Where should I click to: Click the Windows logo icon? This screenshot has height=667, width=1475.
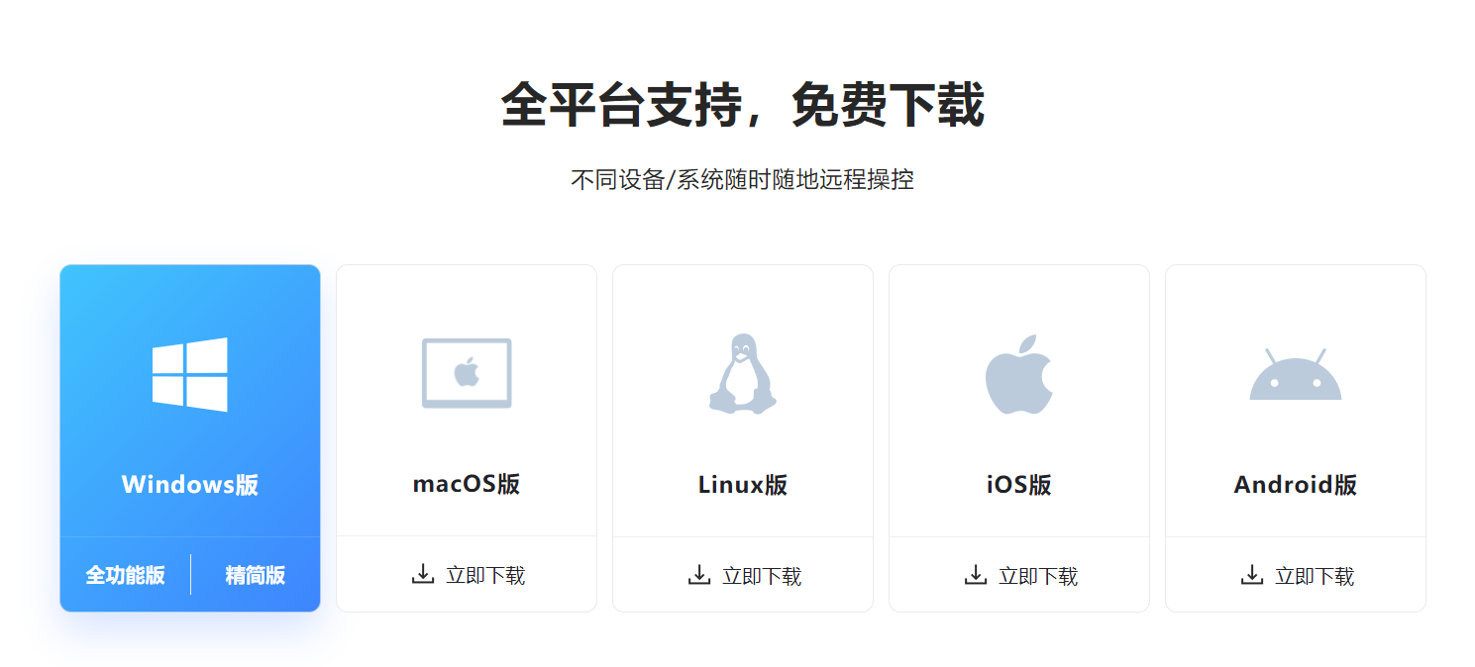(190, 374)
